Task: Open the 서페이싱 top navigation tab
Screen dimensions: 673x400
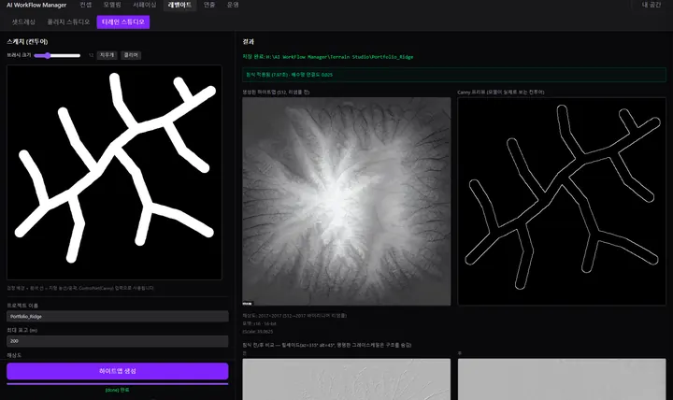Action: click(145, 5)
